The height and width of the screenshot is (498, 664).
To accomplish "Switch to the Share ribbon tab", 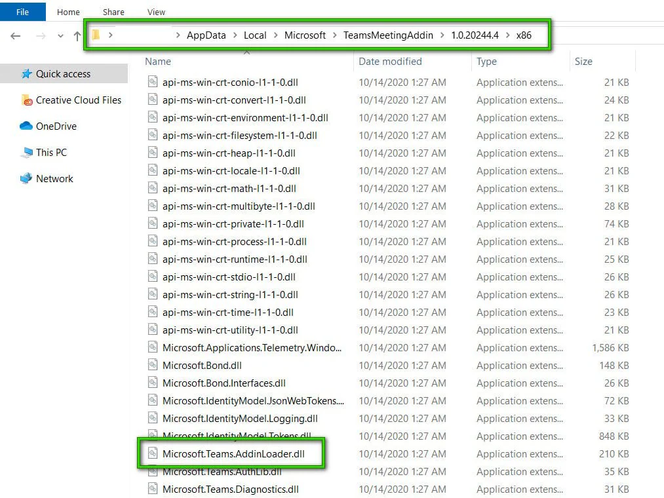I will (x=113, y=12).
